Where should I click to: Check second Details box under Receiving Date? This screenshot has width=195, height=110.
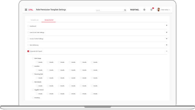48,78
